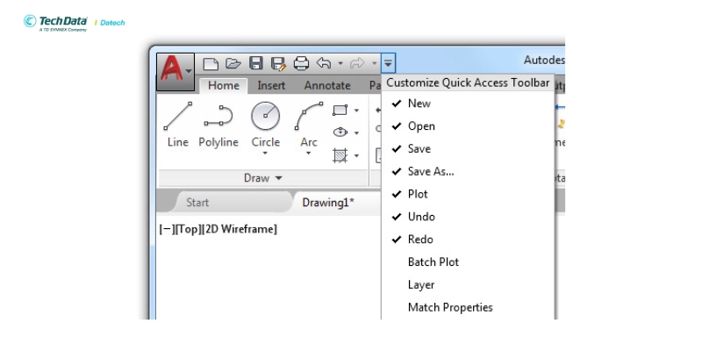Uncheck Undo in the customize menu
Image resolution: width=702 pixels, height=351 pixels.
click(x=468, y=217)
